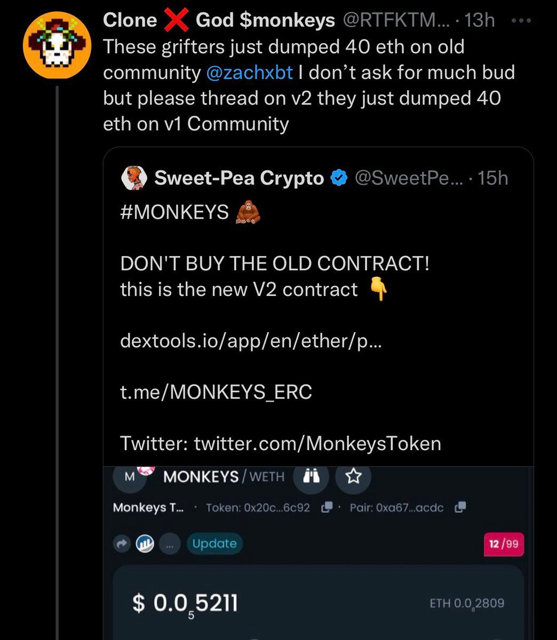Click the Update button
This screenshot has width=557, height=640.
click(214, 544)
